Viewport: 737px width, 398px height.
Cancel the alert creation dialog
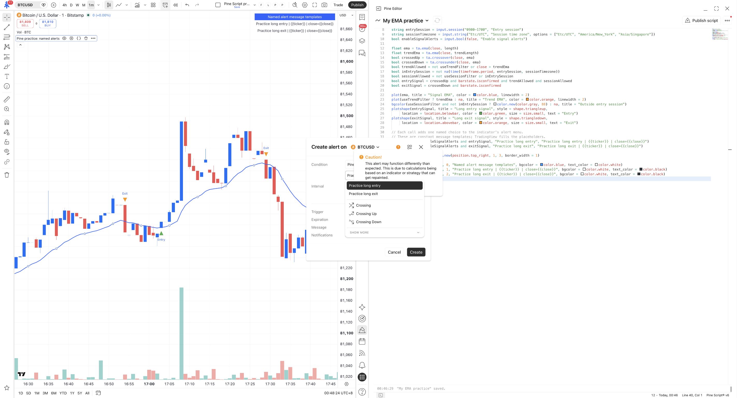[x=394, y=252]
